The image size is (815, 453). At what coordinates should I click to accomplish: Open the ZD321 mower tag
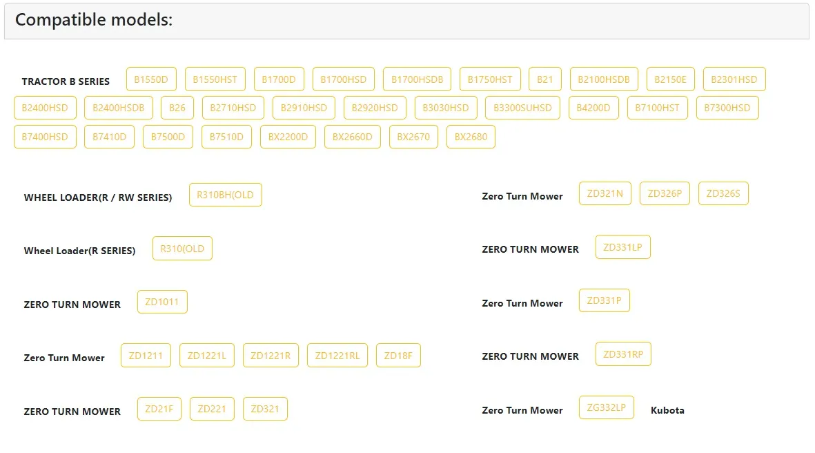tap(264, 409)
